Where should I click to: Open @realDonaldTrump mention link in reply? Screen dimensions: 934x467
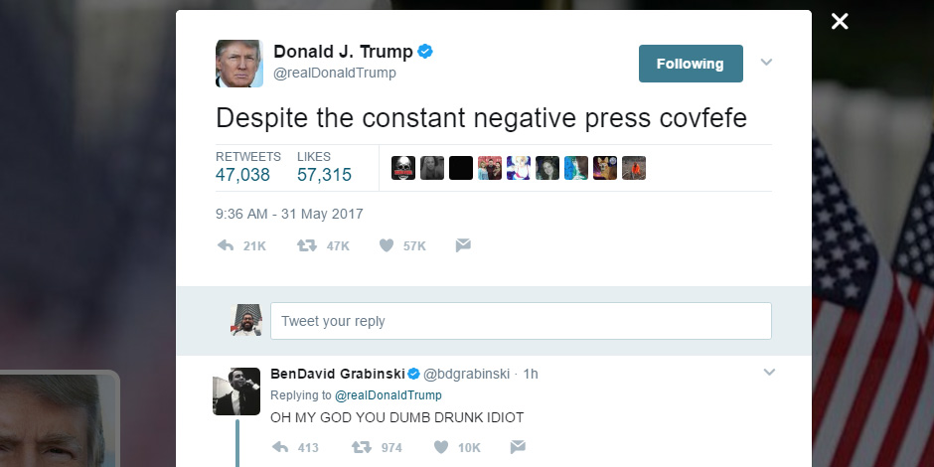[388, 395]
